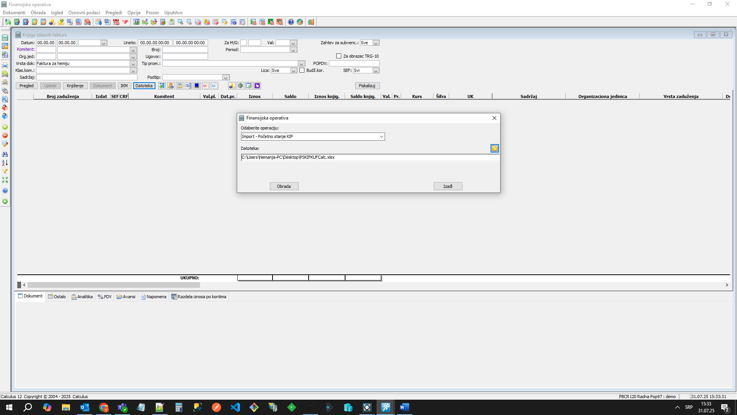Image resolution: width=737 pixels, height=415 pixels.
Task: Click the browse file folder icon
Action: point(494,148)
